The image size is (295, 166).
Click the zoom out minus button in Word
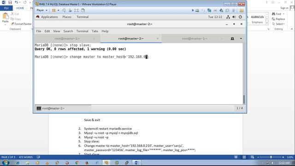click(x=258, y=157)
